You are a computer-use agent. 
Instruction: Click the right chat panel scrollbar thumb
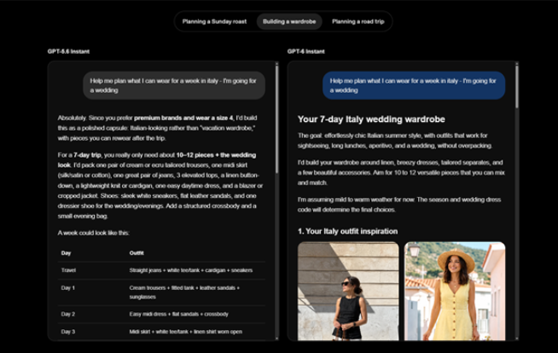click(517, 86)
